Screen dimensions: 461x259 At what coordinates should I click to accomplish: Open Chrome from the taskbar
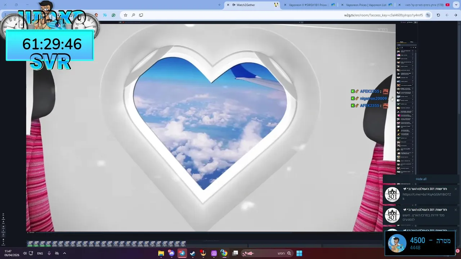tap(224, 253)
